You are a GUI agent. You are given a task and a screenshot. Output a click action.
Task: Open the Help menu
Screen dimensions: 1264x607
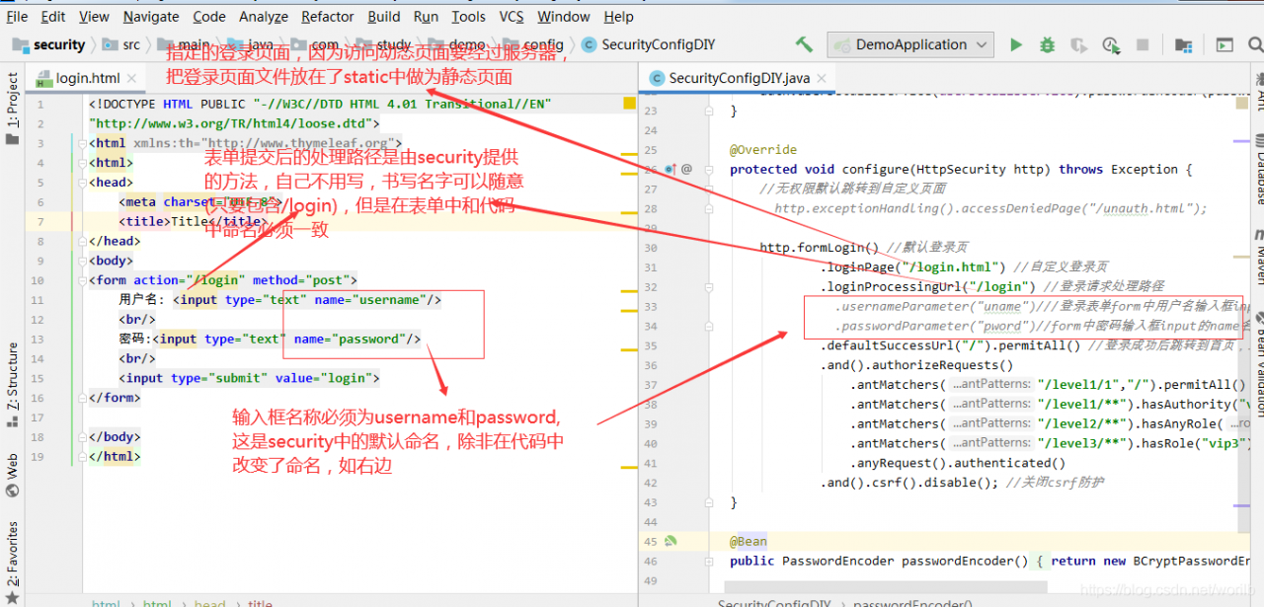619,16
